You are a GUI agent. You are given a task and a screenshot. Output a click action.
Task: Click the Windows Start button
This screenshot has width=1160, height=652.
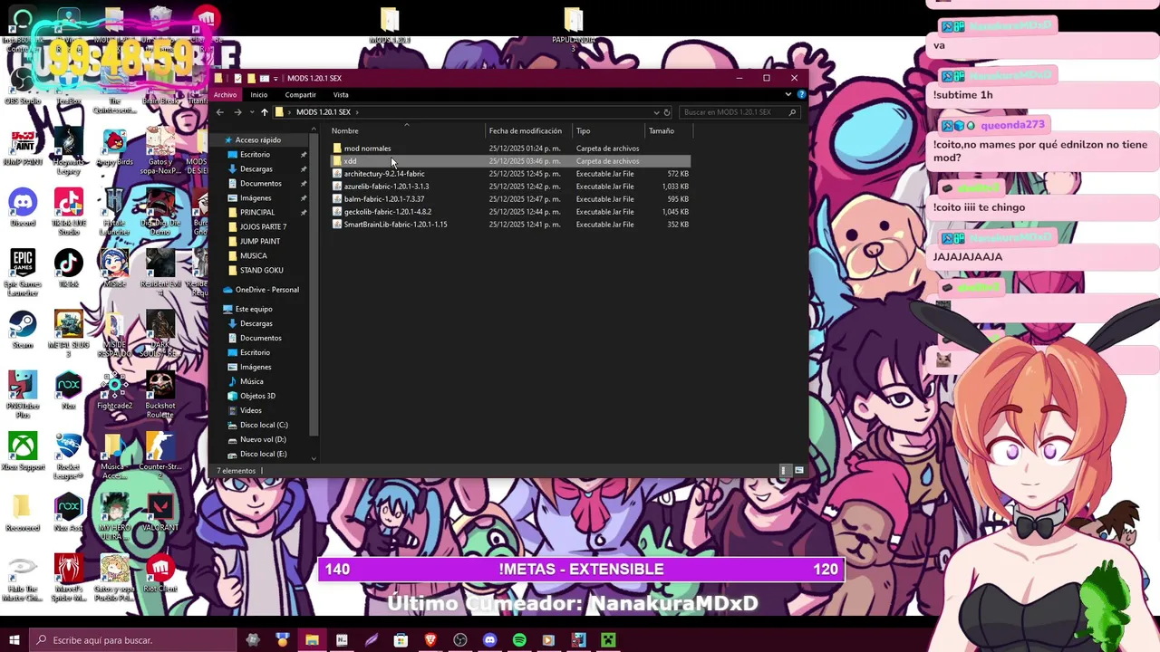coord(14,640)
